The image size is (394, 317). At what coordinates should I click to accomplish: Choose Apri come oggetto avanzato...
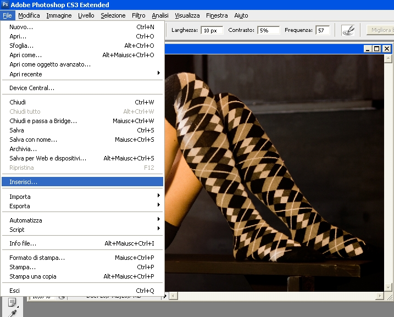pyautogui.click(x=82, y=64)
